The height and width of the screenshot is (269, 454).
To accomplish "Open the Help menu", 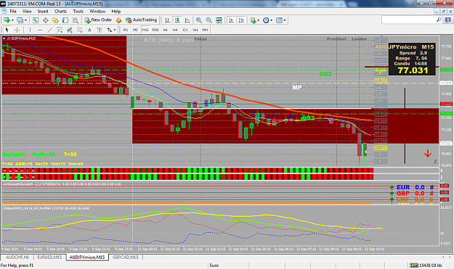I will [x=116, y=12].
